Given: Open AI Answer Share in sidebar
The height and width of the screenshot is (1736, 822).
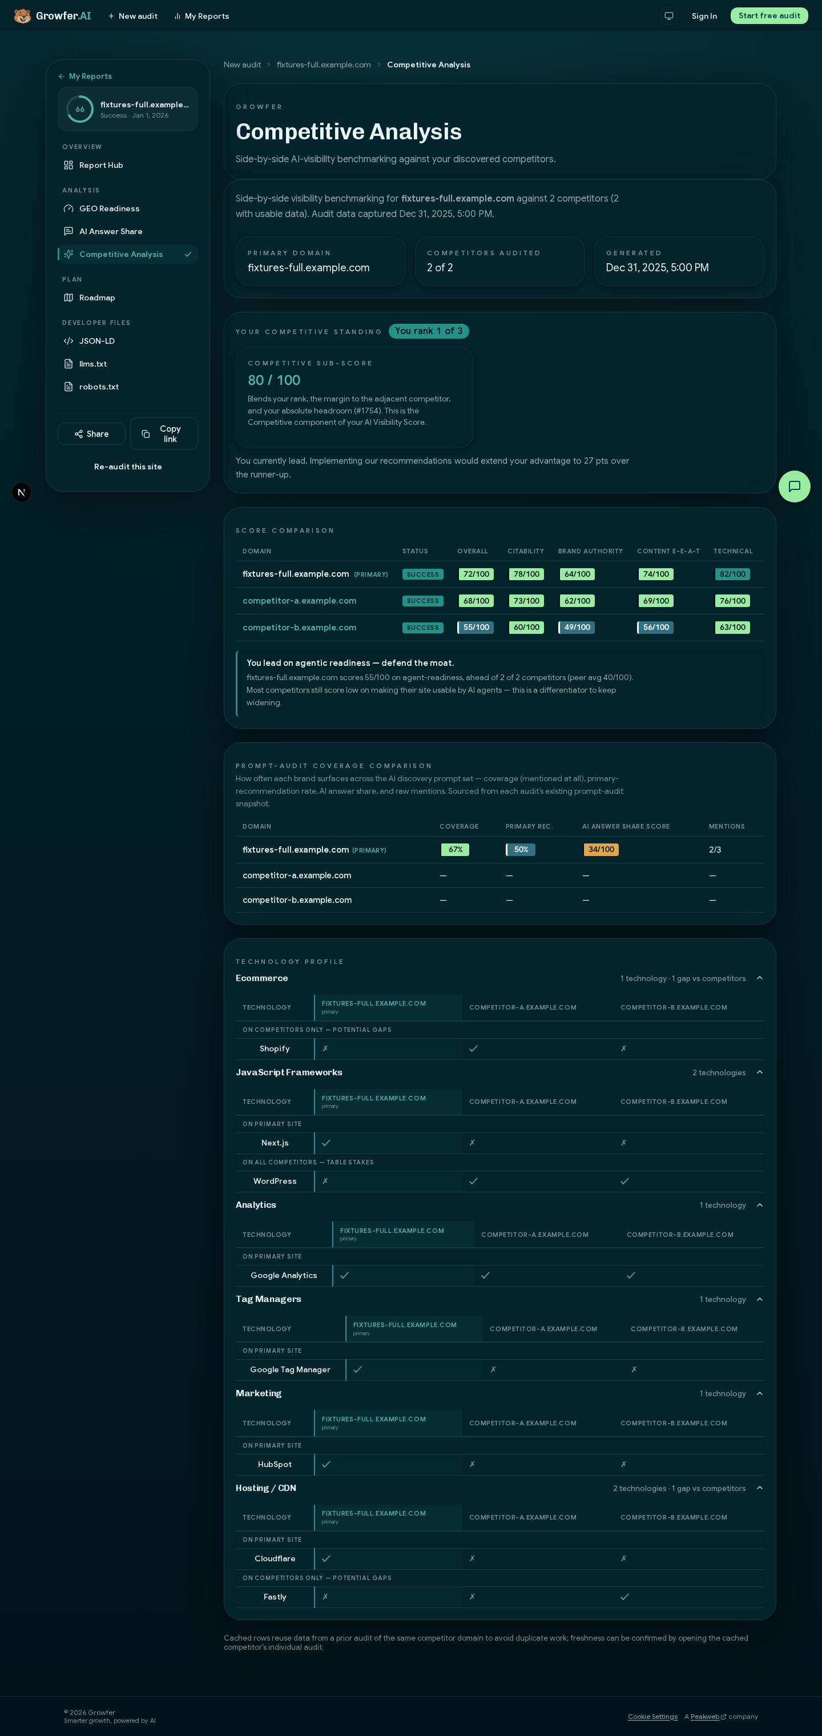Looking at the screenshot, I should pyautogui.click(x=127, y=231).
